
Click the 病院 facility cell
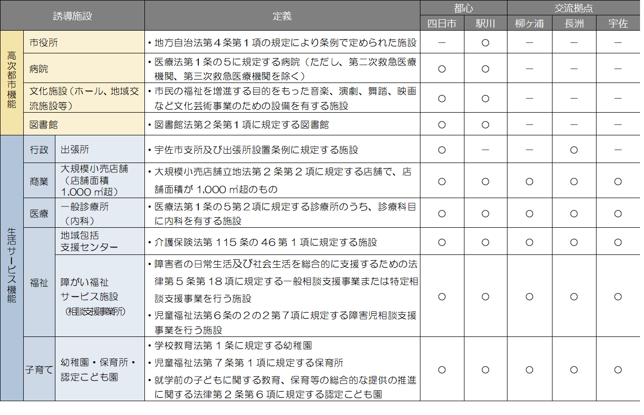84,69
